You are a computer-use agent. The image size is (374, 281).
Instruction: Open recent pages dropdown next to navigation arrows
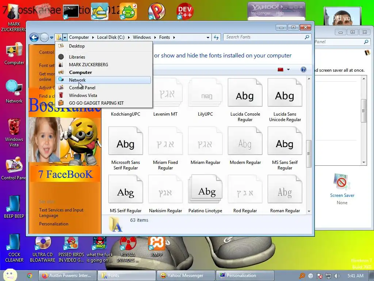[x=51, y=38]
